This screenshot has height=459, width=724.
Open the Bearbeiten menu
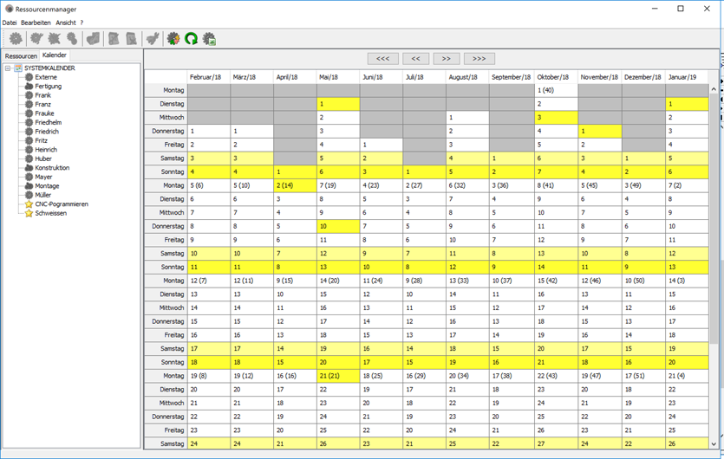36,23
